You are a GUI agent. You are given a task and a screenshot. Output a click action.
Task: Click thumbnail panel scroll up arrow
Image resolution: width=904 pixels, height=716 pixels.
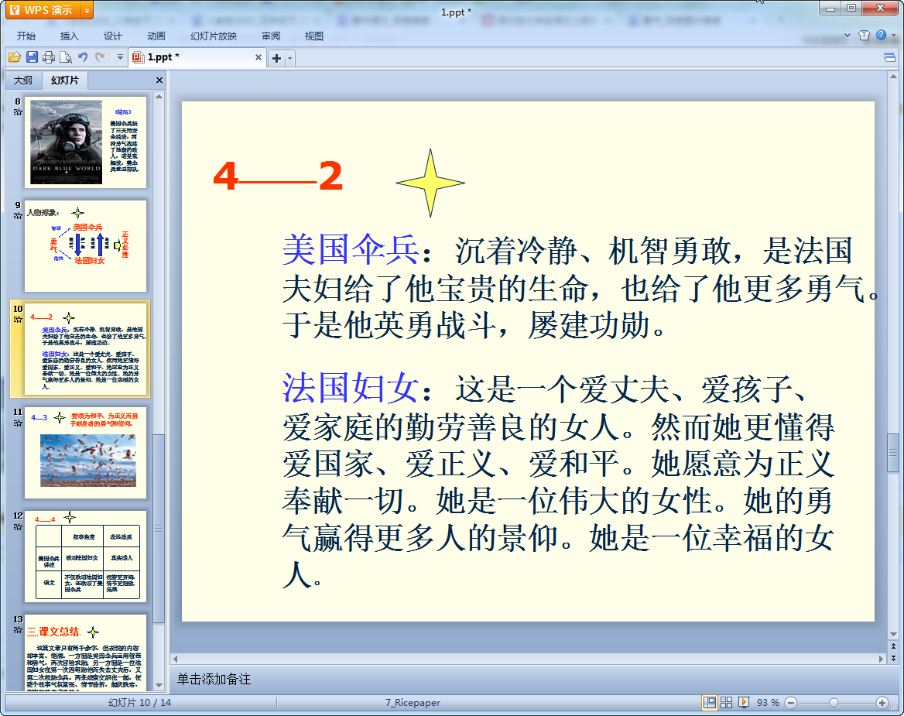(159, 96)
